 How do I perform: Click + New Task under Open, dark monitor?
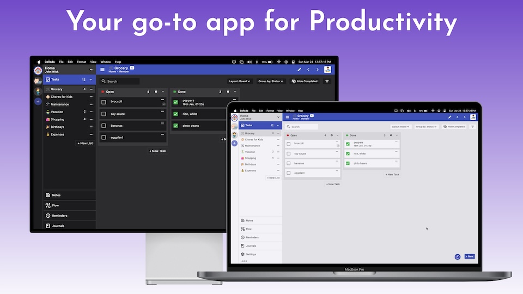tap(157, 151)
